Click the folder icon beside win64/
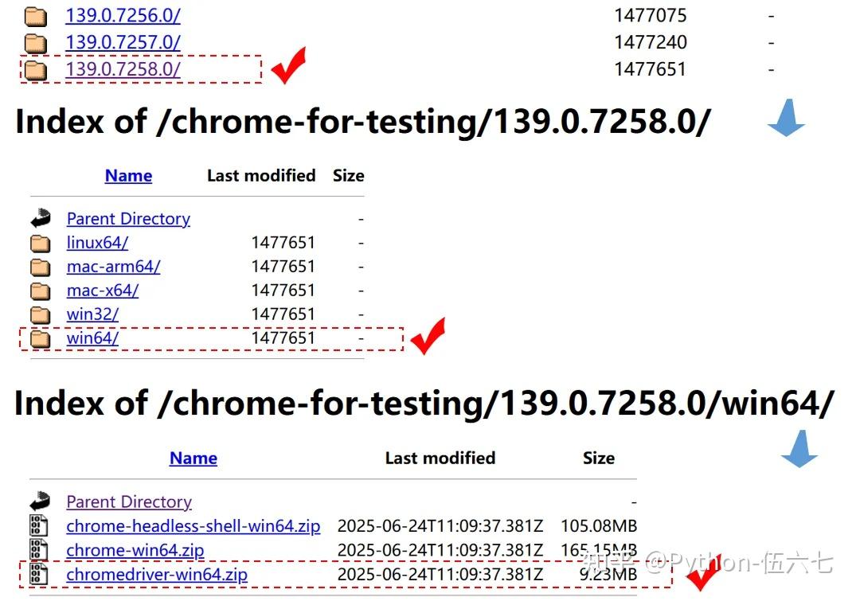 point(41,339)
